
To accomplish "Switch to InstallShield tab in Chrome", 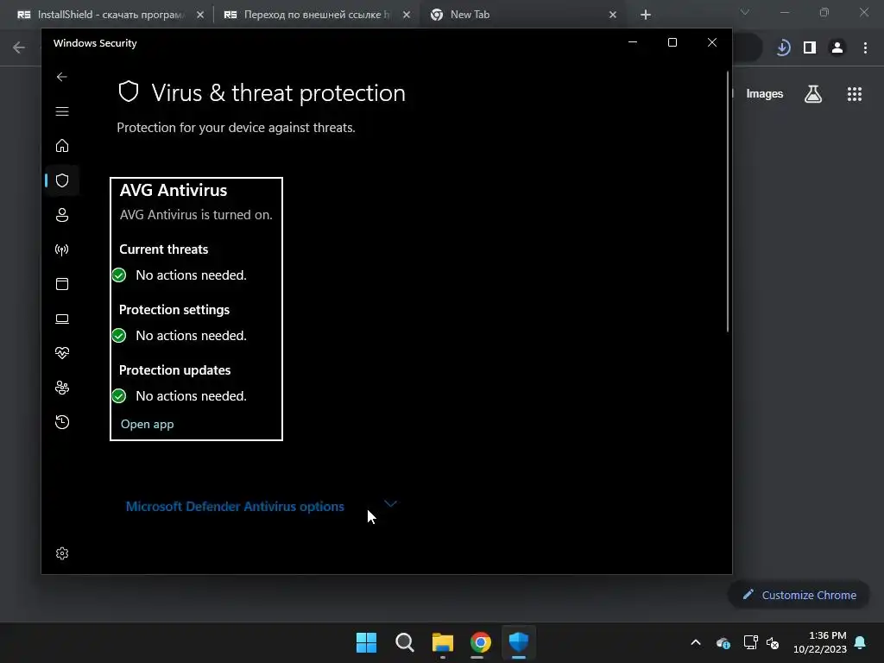I will 110,15.
